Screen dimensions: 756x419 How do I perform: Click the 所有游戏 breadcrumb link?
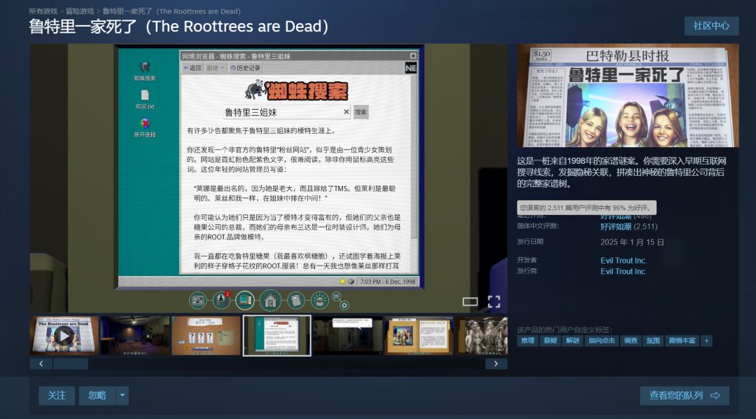[43, 11]
